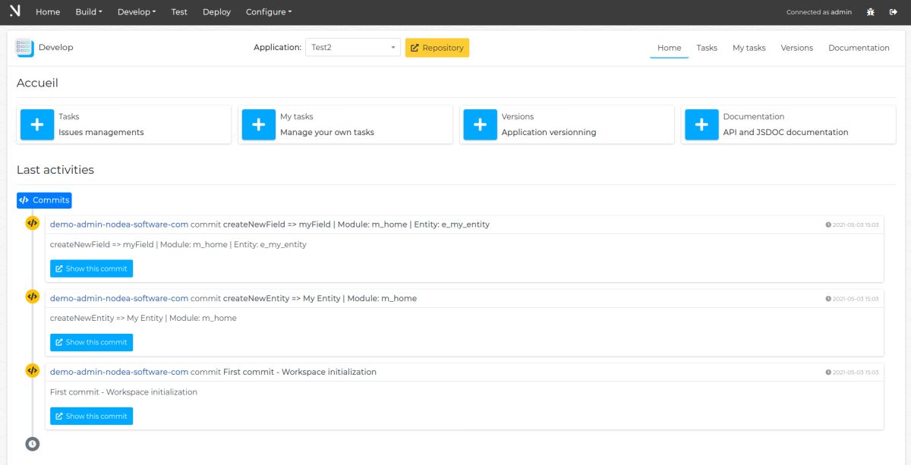Switch to the Home tab
The width and height of the screenshot is (911, 465).
(x=669, y=48)
